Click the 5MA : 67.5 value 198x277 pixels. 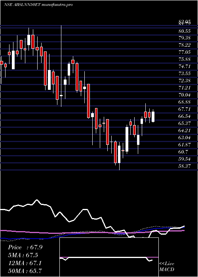[23, 255]
